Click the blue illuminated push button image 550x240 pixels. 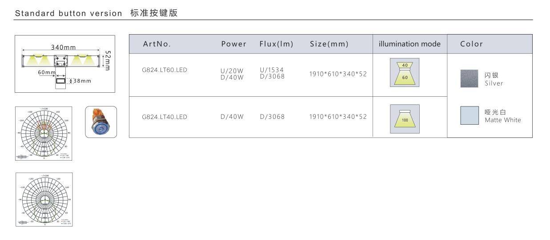point(101,122)
